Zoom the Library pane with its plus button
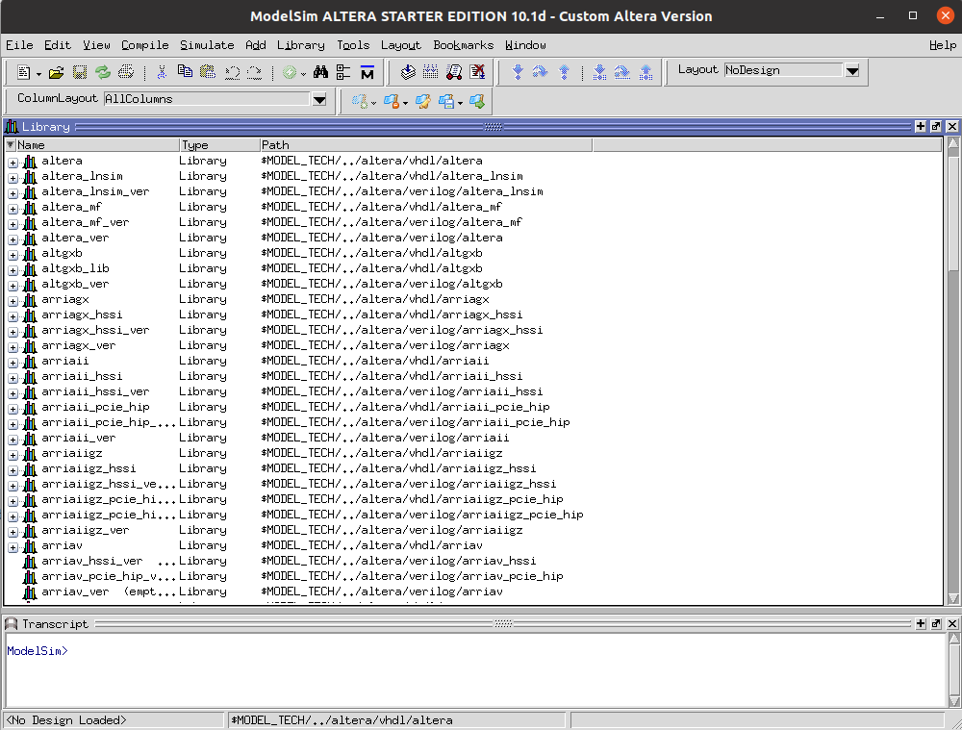Screen dimensions: 962x730 coord(921,126)
